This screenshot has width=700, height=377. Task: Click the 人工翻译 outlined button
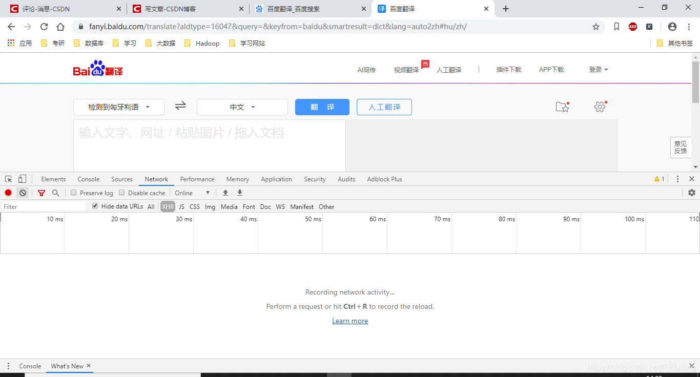tap(384, 107)
